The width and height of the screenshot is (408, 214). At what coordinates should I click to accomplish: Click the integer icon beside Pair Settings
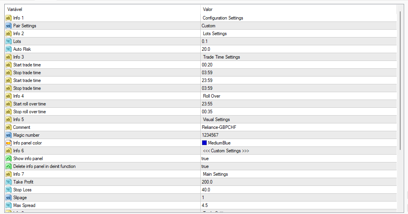point(8,26)
